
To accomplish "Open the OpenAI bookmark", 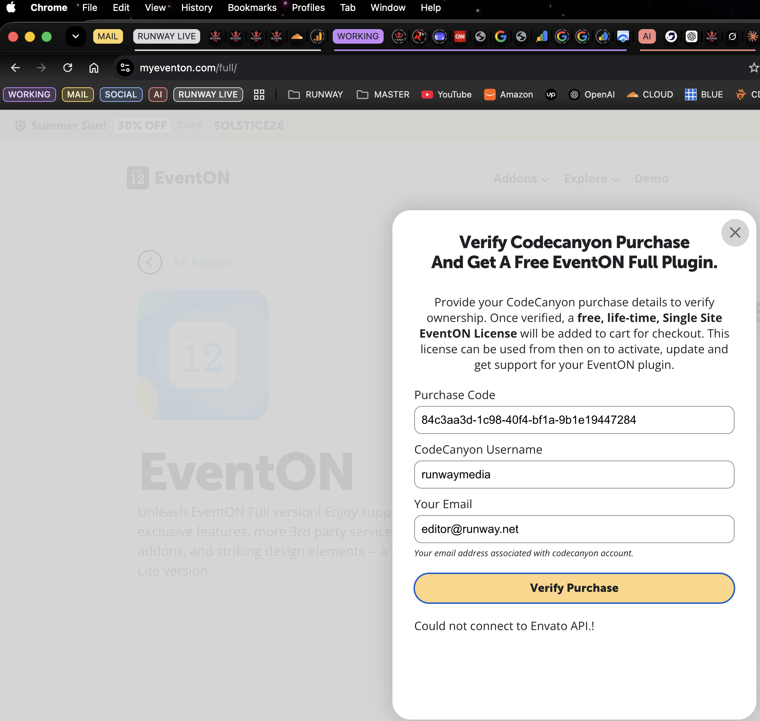I will tap(592, 95).
